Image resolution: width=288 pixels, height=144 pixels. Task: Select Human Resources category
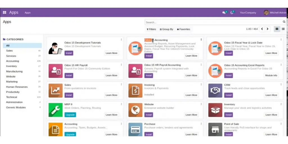tap(22, 87)
